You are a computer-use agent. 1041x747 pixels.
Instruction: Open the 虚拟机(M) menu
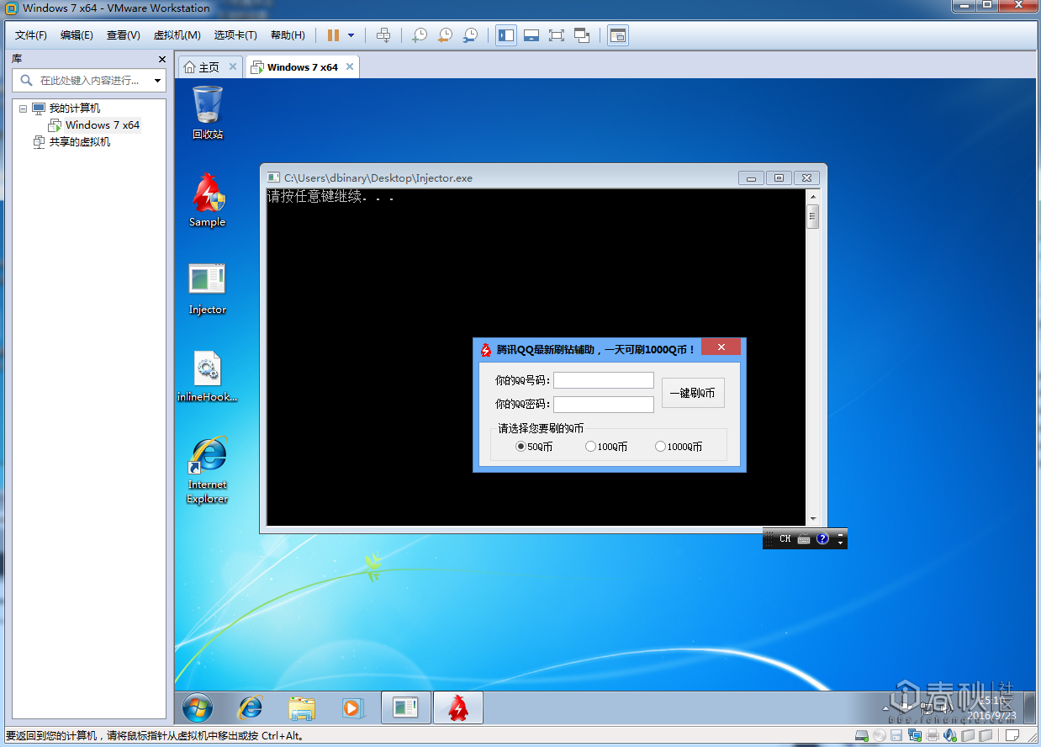(x=177, y=35)
